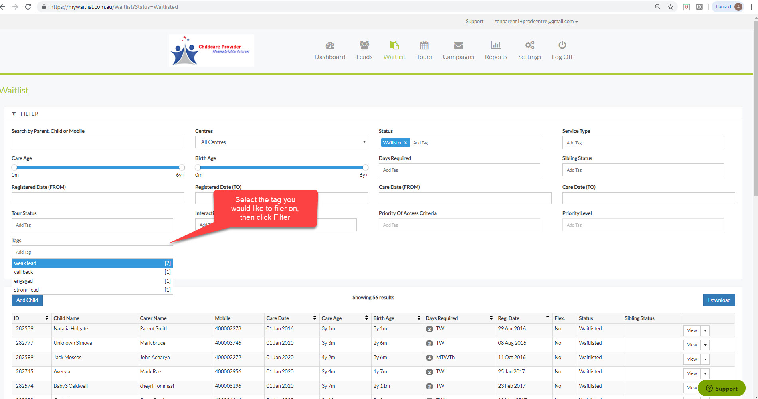Click the browser zoom magnifier icon
The height and width of the screenshot is (399, 758).
click(x=657, y=7)
